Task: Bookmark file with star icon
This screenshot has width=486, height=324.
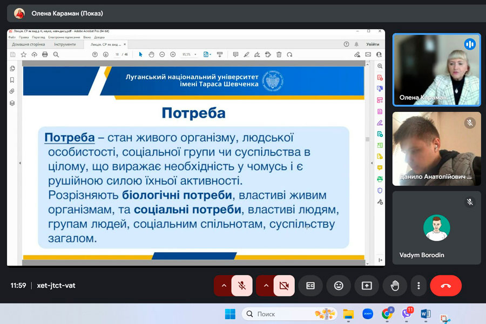Action: 24,55
